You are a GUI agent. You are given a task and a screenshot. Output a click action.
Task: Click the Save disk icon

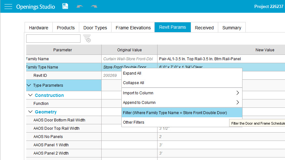(x=65, y=6)
